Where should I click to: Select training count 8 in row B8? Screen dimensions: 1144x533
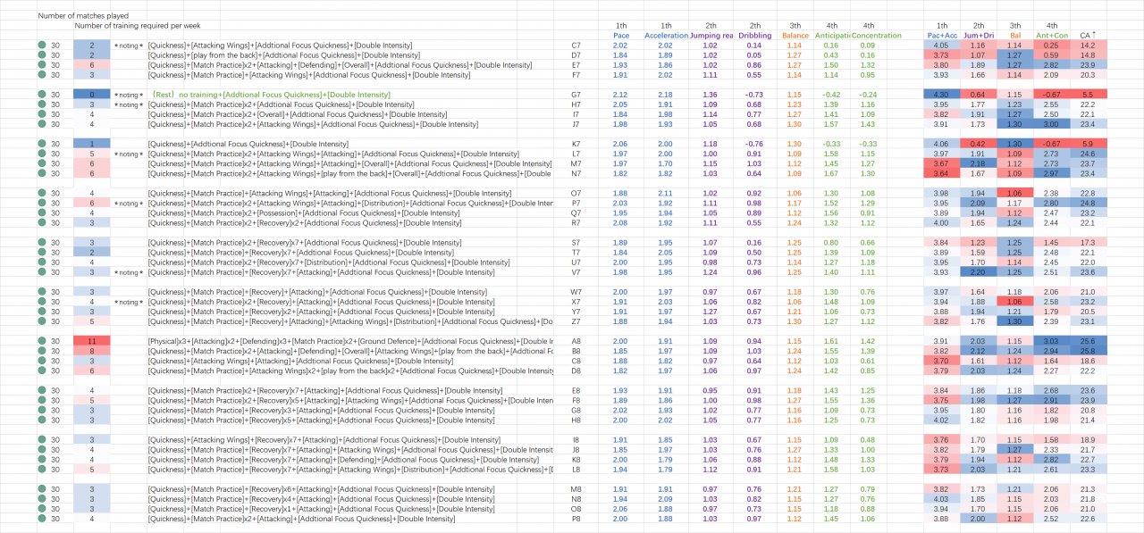tap(92, 351)
